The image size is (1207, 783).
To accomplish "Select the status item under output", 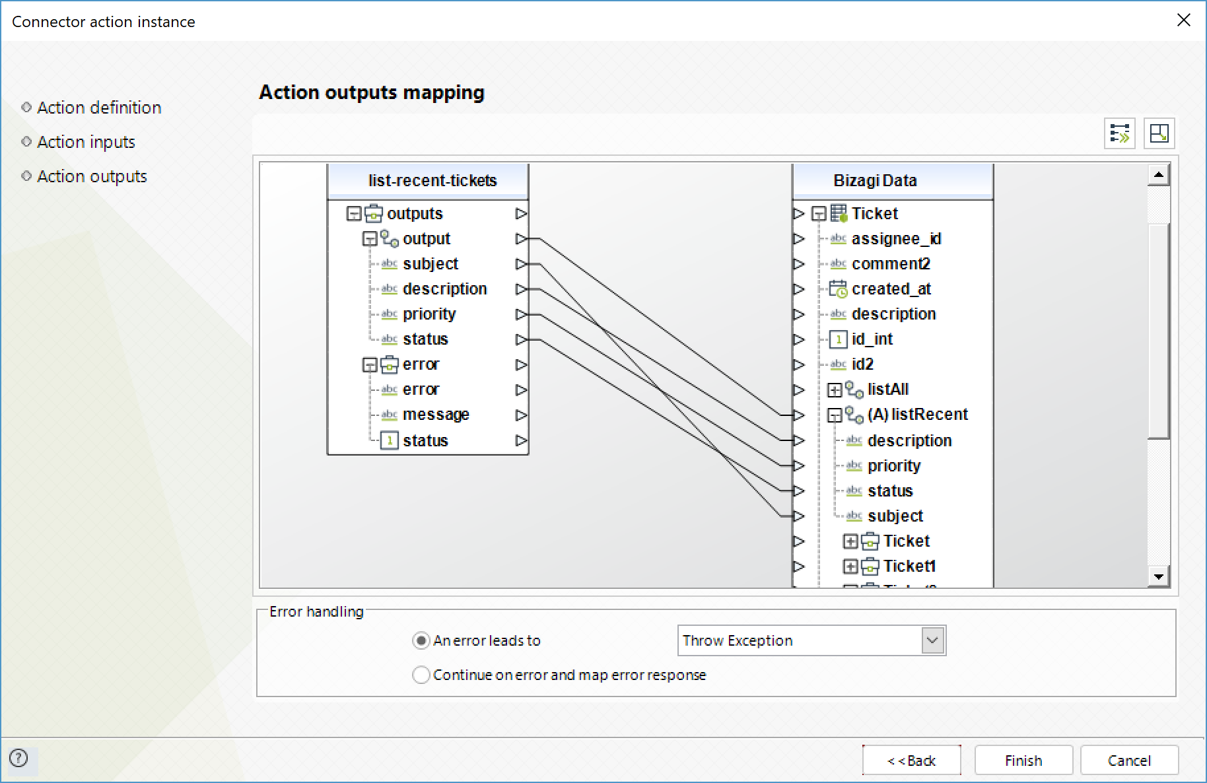I will point(425,339).
